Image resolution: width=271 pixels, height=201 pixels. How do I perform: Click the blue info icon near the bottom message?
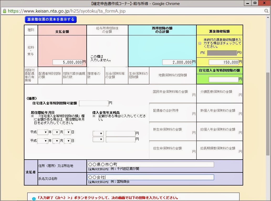point(33,198)
